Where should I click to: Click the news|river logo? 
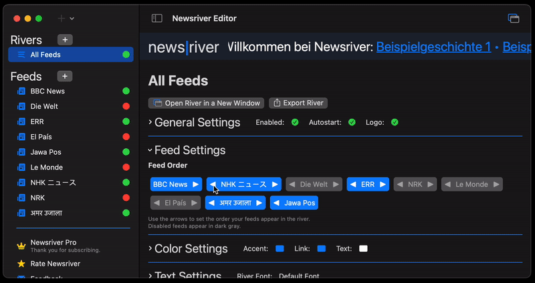(x=183, y=47)
